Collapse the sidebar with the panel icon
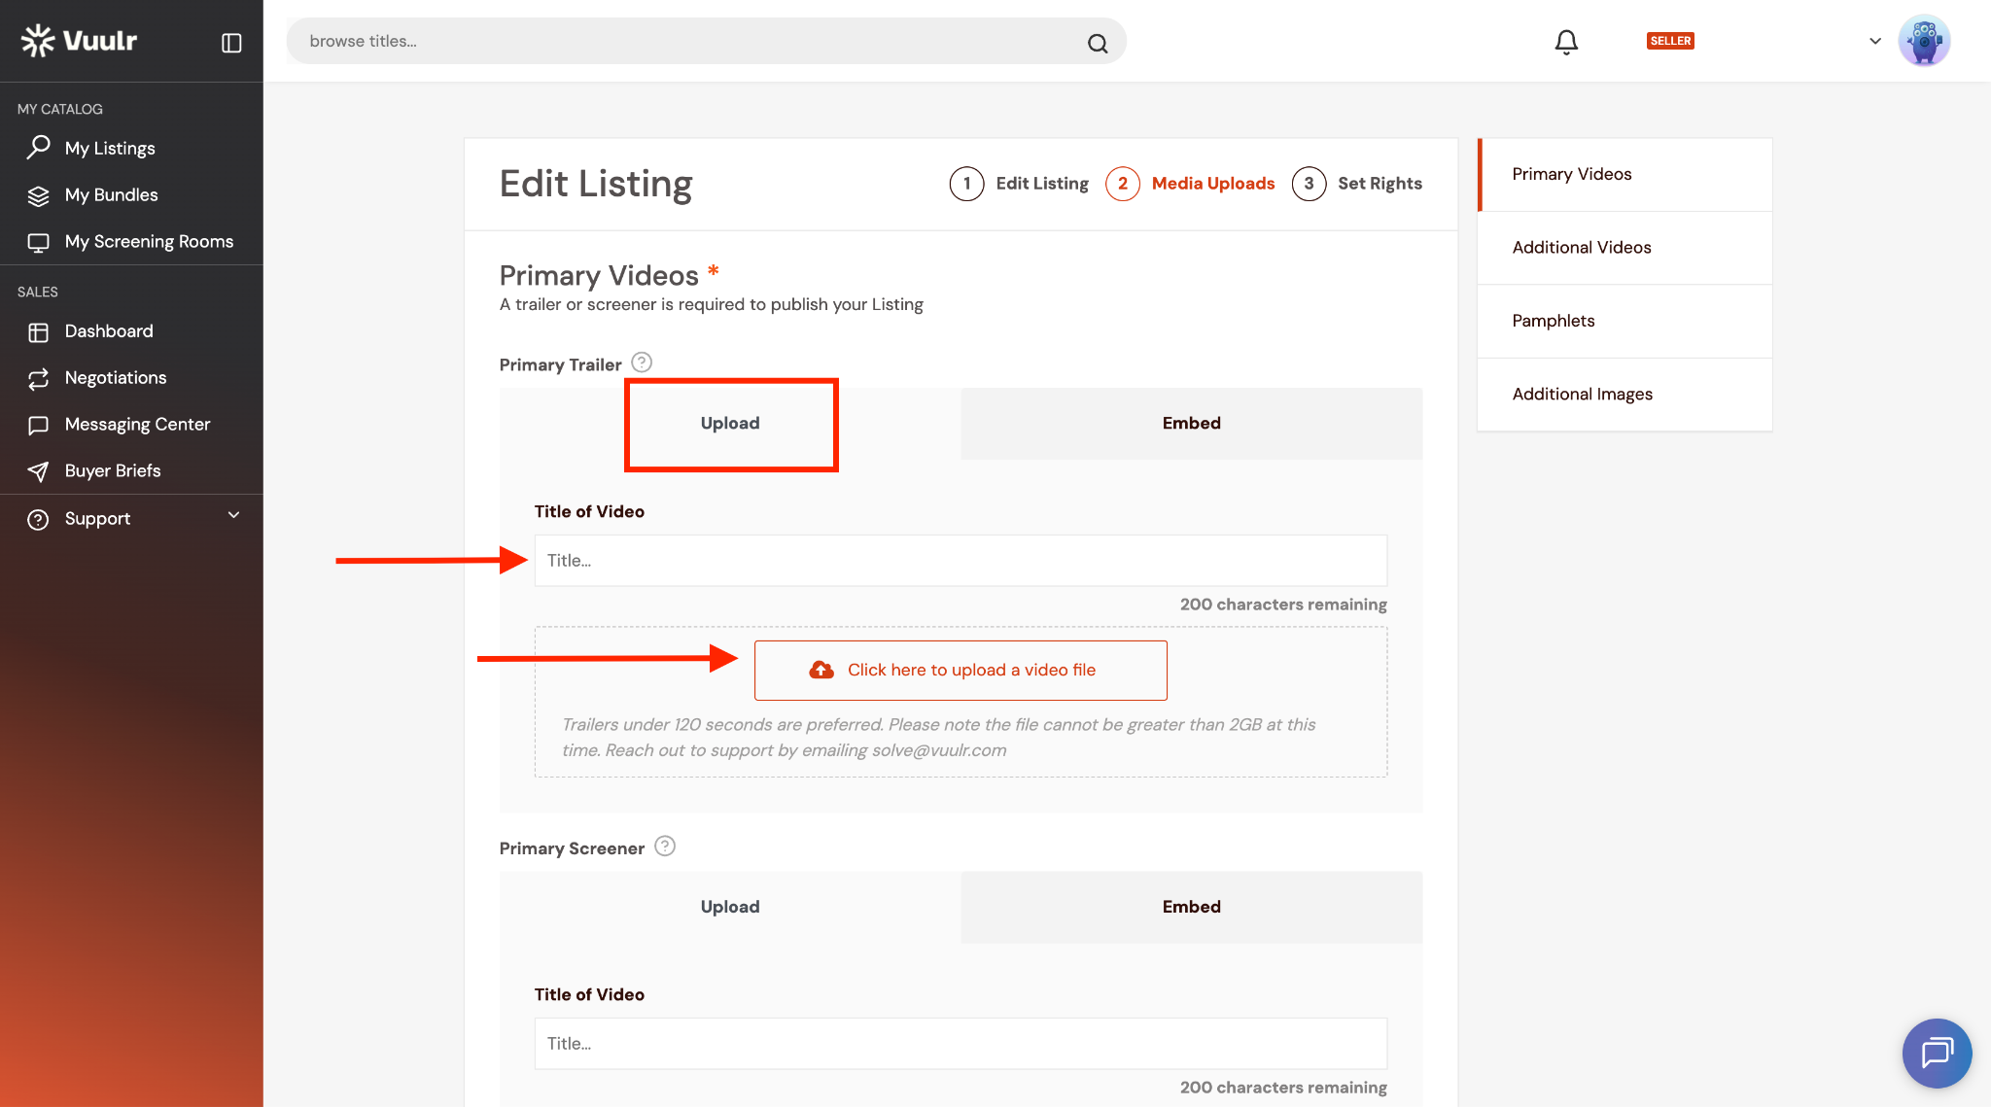1991x1107 pixels. pos(231,43)
